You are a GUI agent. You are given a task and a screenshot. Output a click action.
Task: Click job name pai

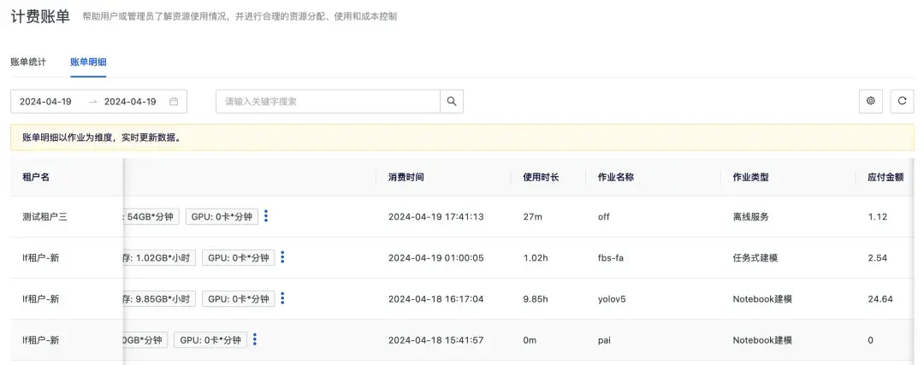605,340
